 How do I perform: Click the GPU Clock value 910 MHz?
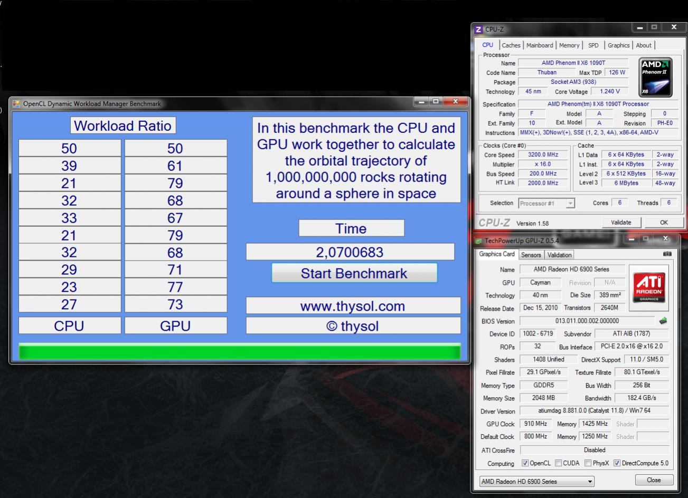[535, 424]
